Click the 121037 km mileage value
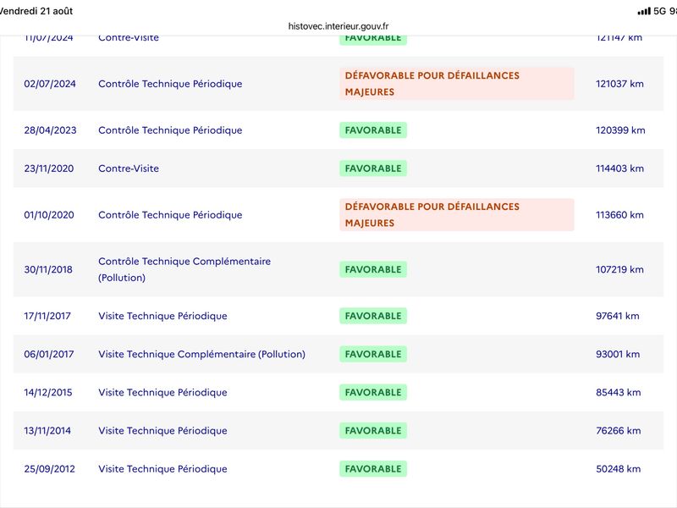The image size is (677, 508). click(x=619, y=84)
